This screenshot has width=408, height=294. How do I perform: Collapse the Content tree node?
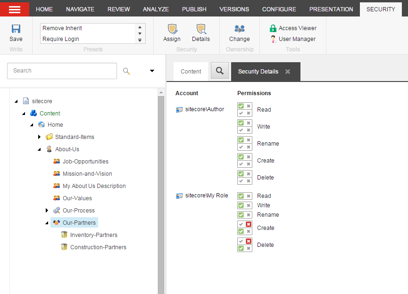click(24, 114)
